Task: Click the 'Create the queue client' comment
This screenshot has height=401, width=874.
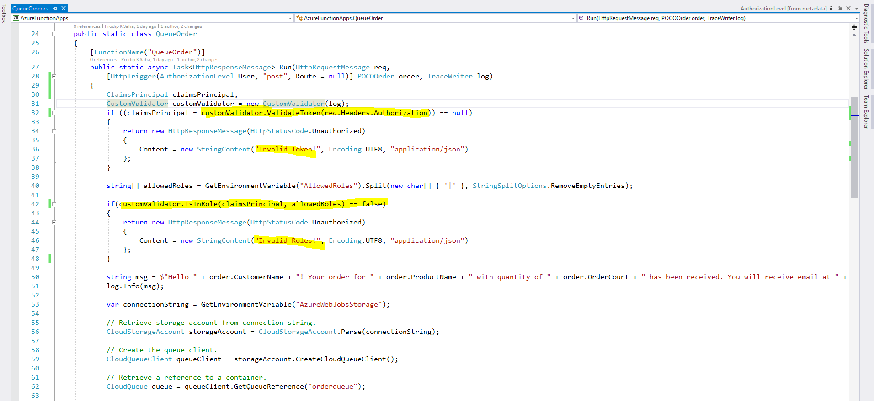Action: pos(162,350)
